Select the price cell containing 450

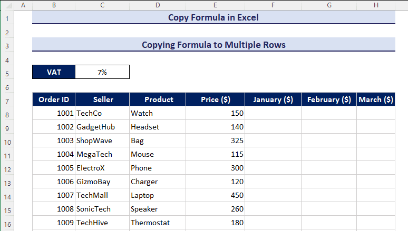tap(215, 196)
